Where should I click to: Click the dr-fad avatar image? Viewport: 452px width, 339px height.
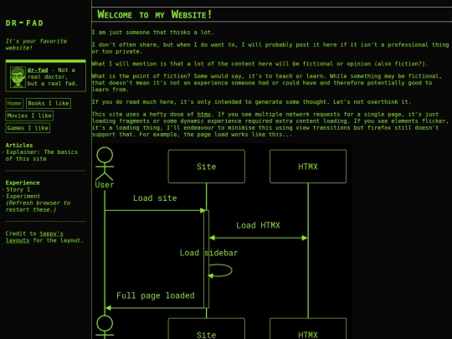[18, 77]
